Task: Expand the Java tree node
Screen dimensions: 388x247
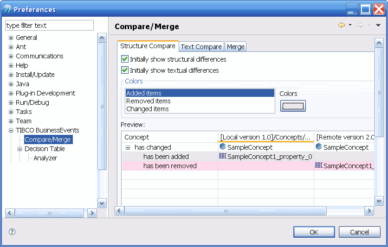Action: coord(11,84)
